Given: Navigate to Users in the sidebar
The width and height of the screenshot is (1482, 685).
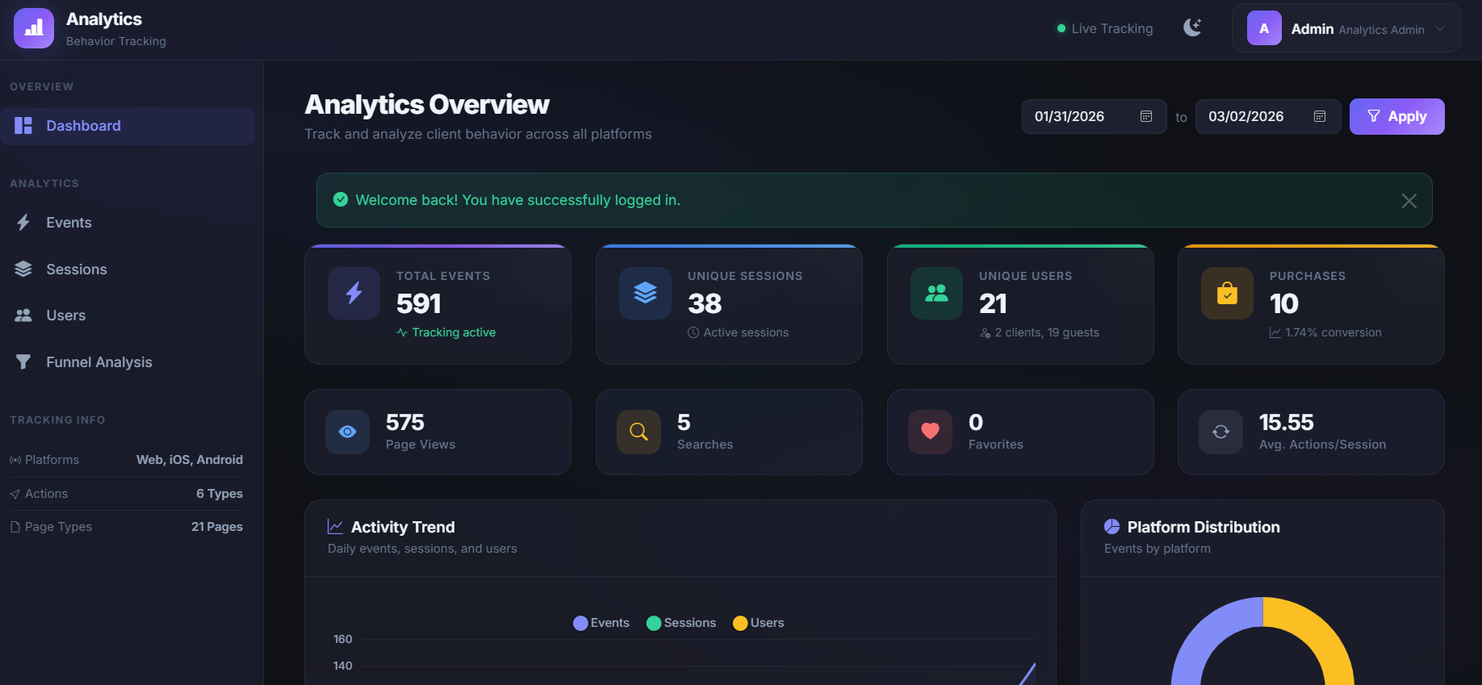Looking at the screenshot, I should point(128,315).
